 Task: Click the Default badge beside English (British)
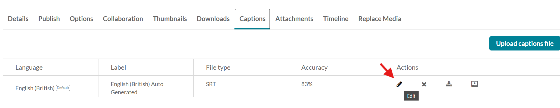coord(63,88)
